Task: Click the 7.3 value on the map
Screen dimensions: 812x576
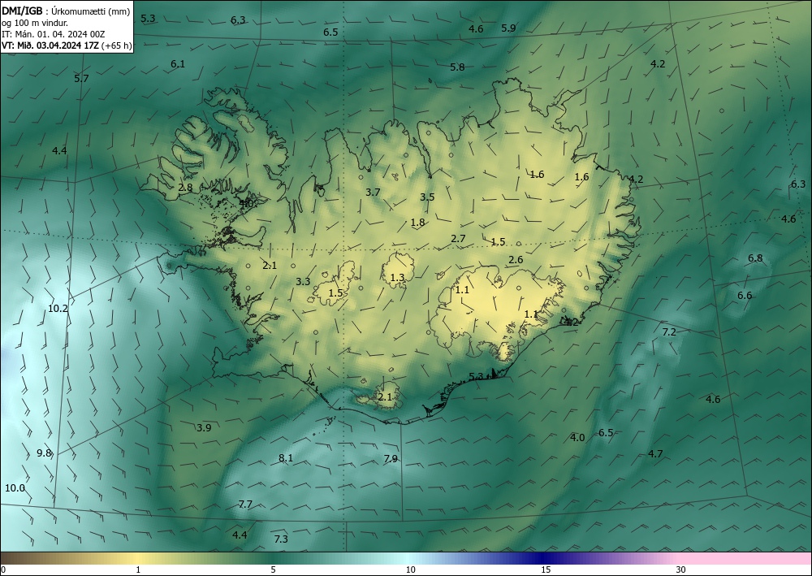Action: coord(281,539)
